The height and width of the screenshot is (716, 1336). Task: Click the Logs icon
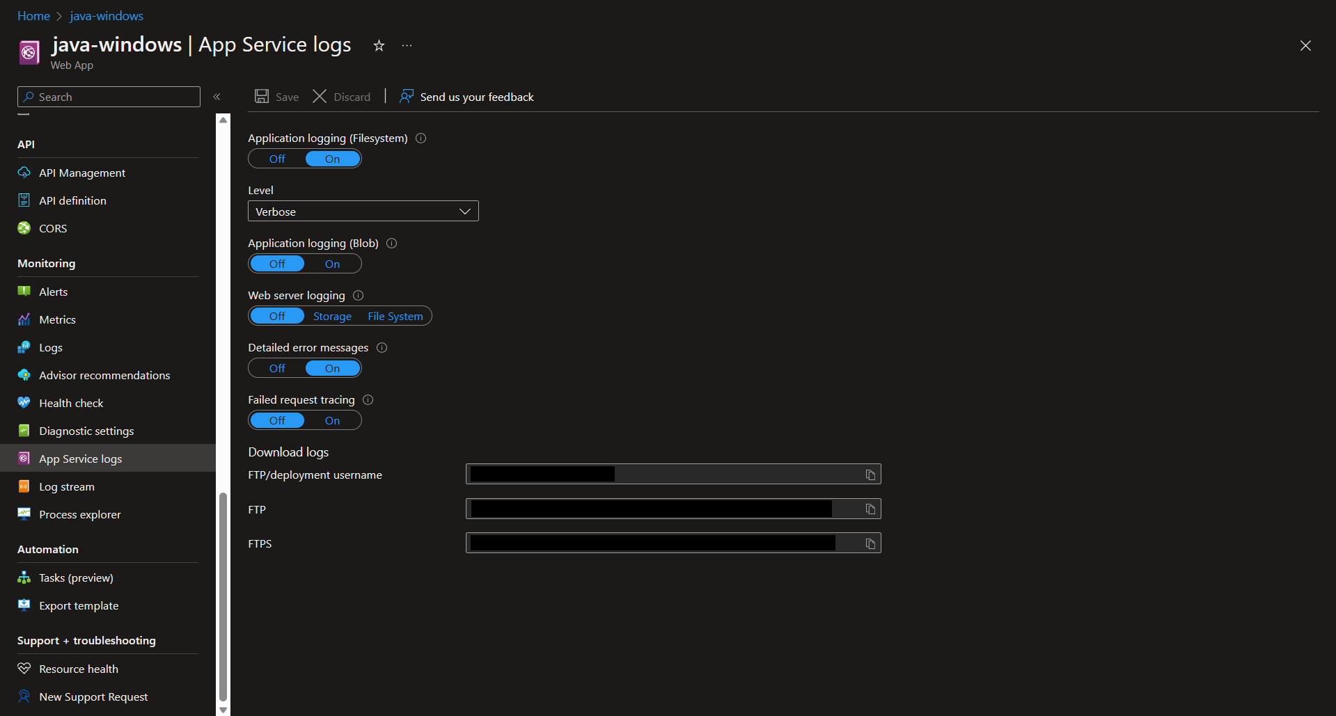[24, 347]
